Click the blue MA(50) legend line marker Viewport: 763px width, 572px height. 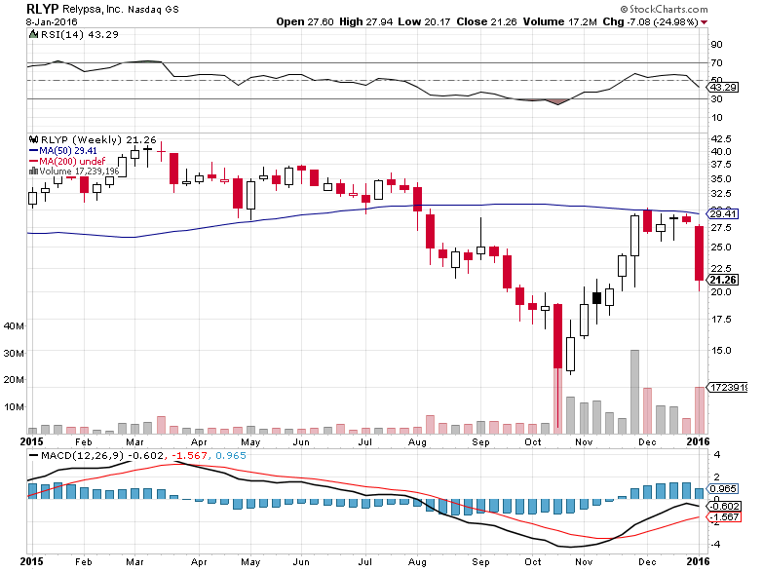33,150
